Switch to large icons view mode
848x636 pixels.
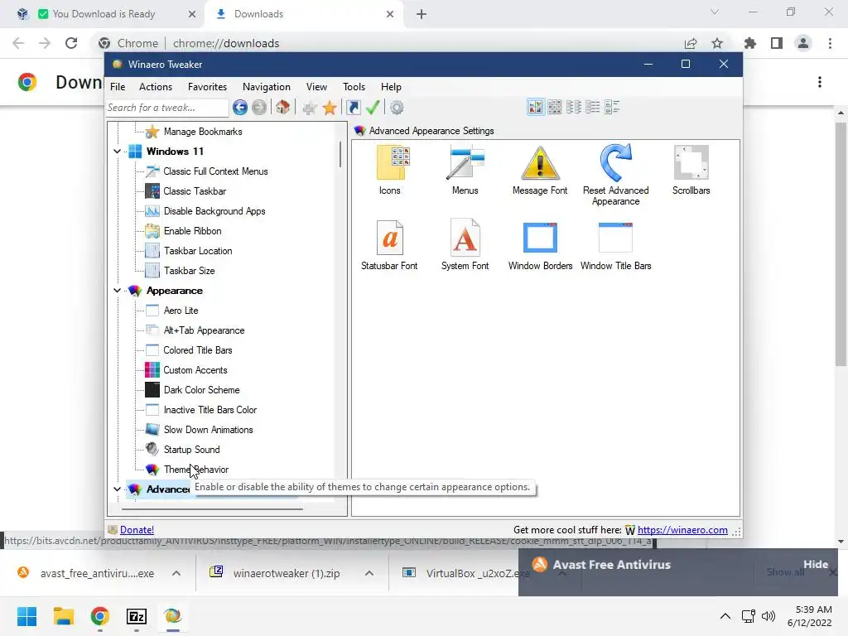(535, 107)
